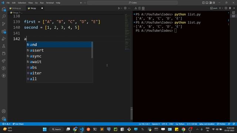
Task: Select the 'all' autocomplete suggestion
Action: 59,79
